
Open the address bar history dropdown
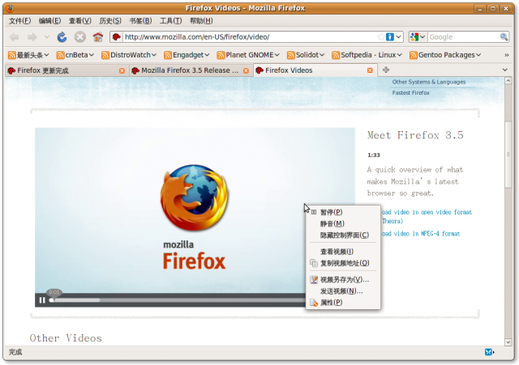(399, 37)
